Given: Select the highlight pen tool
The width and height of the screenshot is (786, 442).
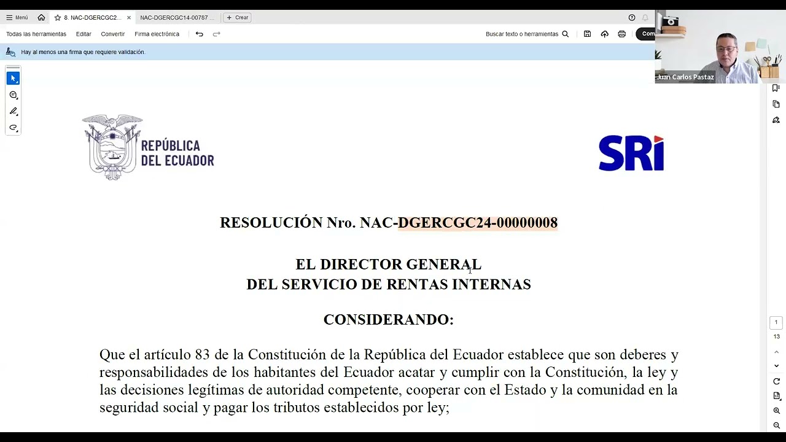Looking at the screenshot, I should coord(13,112).
